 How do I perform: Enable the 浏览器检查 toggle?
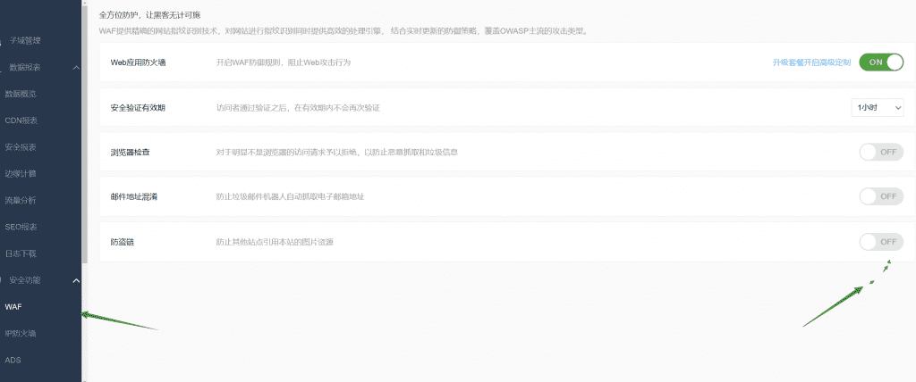[x=881, y=152]
